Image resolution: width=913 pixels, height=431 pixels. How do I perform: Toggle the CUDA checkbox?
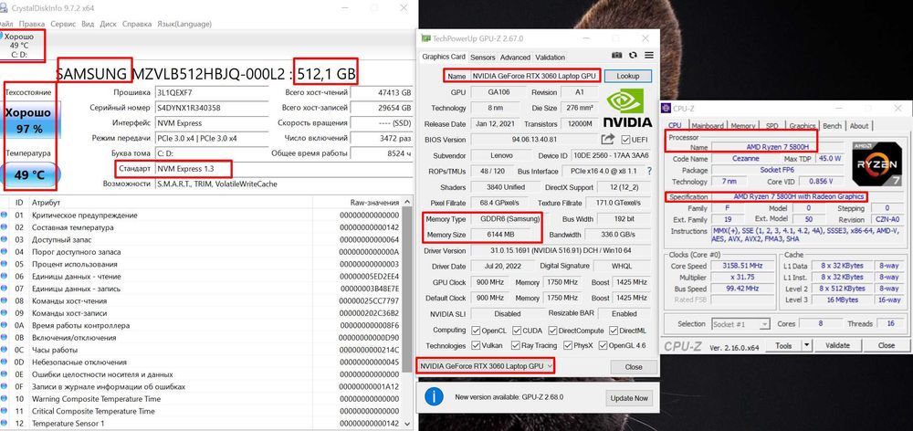[517, 331]
